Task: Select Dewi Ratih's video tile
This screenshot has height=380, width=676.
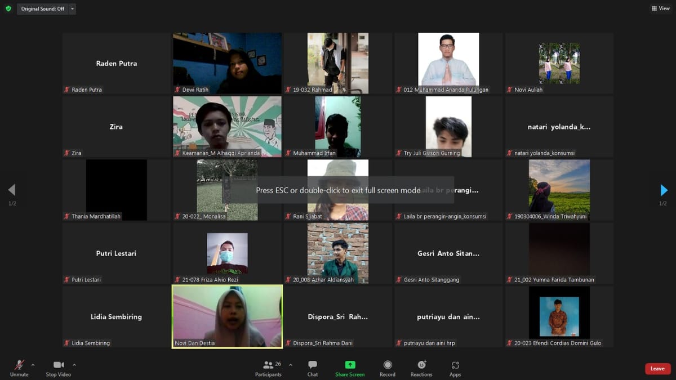Action: tap(227, 62)
